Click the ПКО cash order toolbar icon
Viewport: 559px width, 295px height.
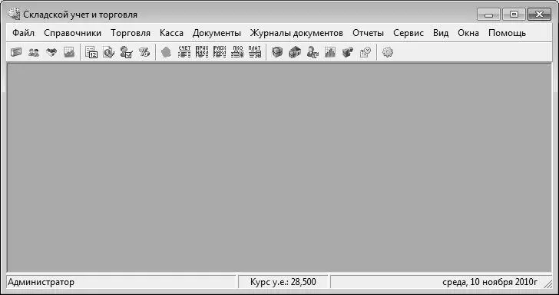[237, 52]
